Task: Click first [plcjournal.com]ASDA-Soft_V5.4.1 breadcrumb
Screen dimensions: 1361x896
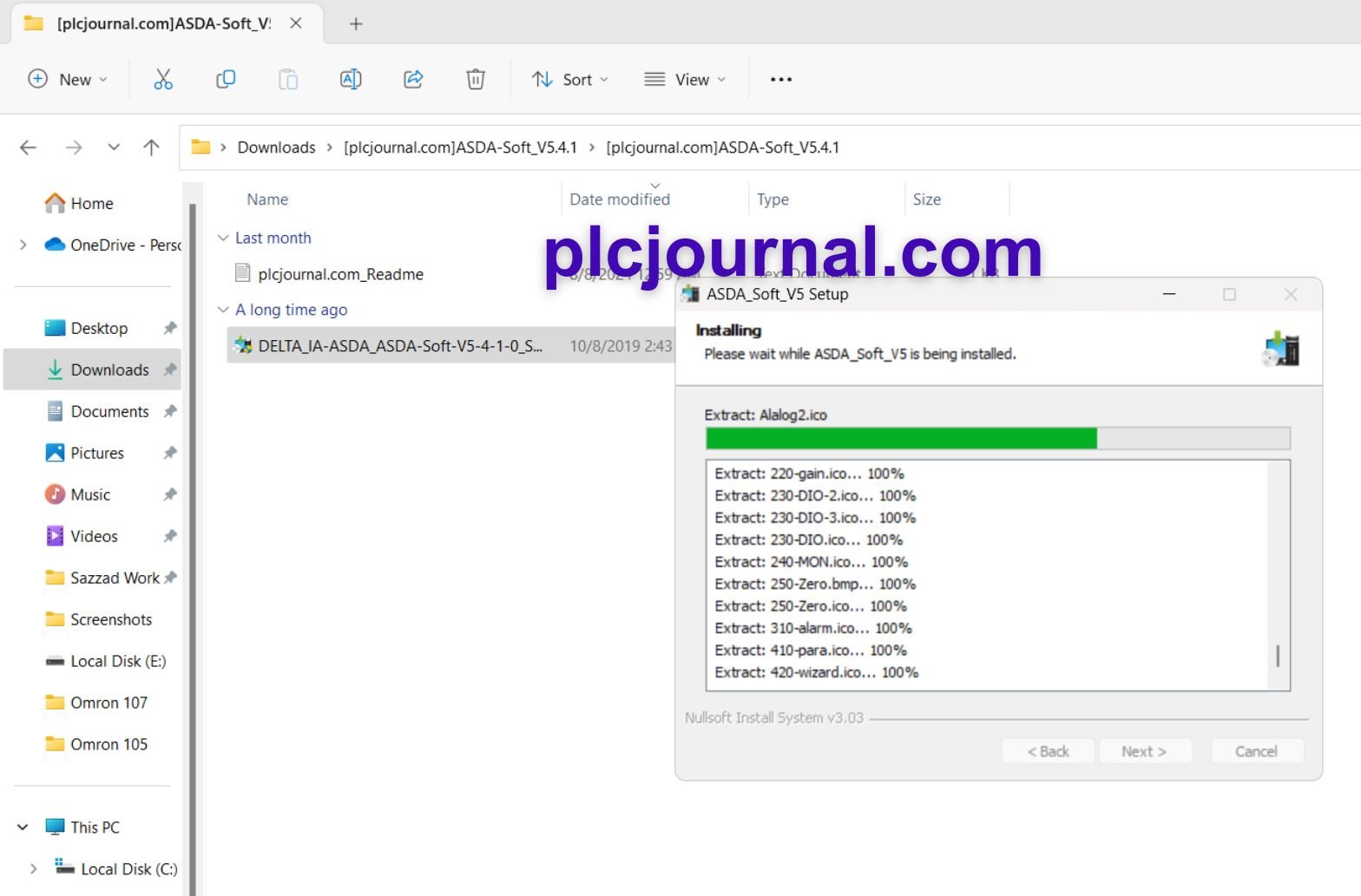Action: [460, 147]
